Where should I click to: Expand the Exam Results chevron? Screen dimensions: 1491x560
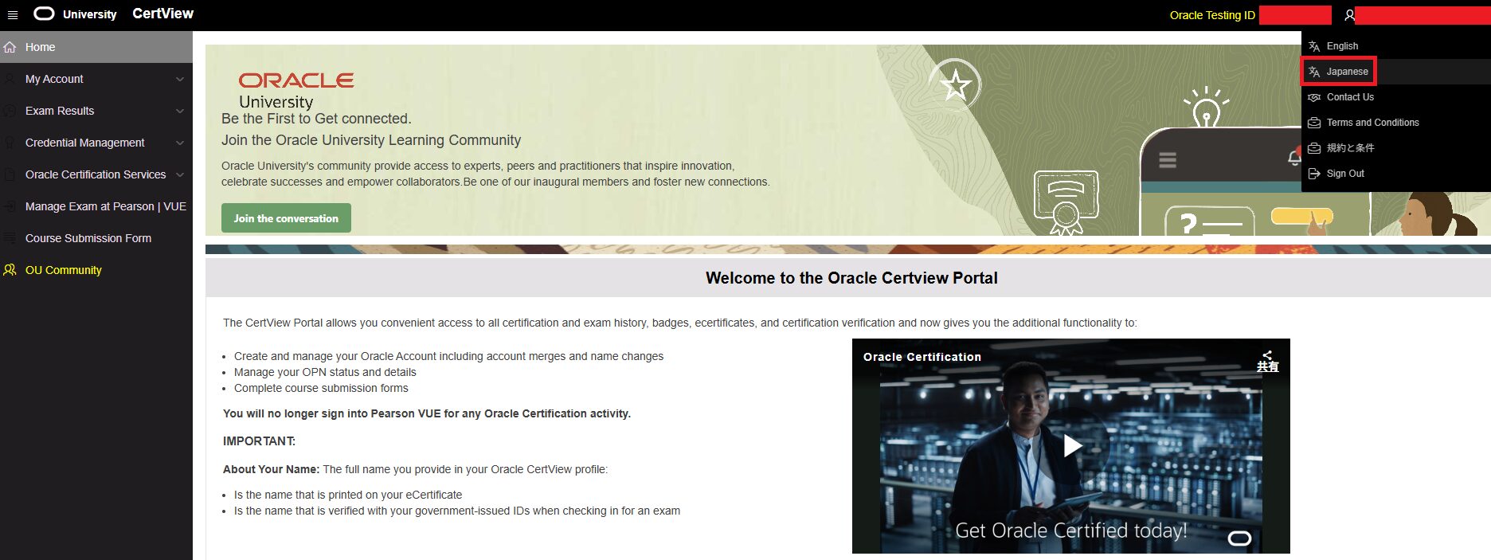(x=180, y=111)
